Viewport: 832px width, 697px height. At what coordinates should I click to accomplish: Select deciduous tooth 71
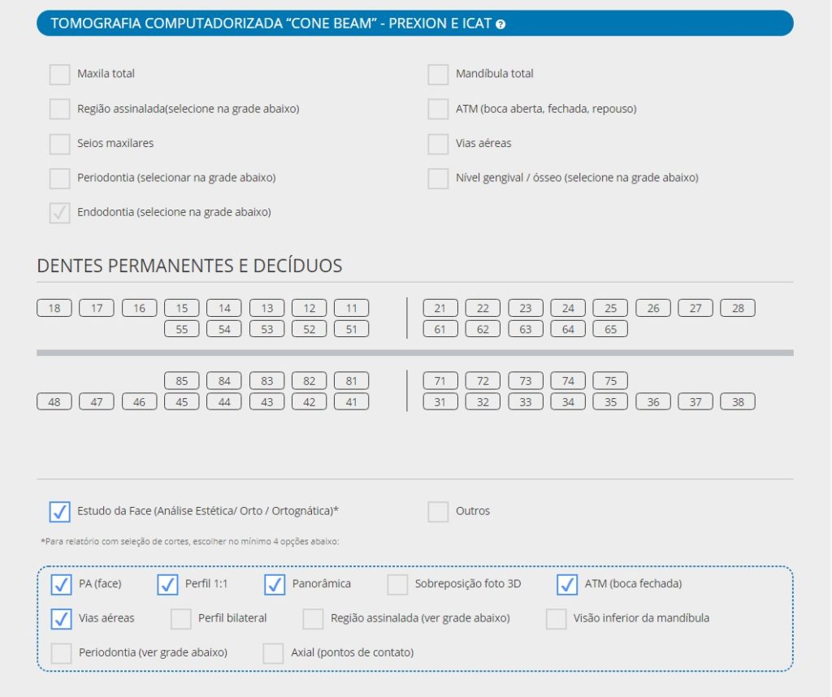(440, 381)
